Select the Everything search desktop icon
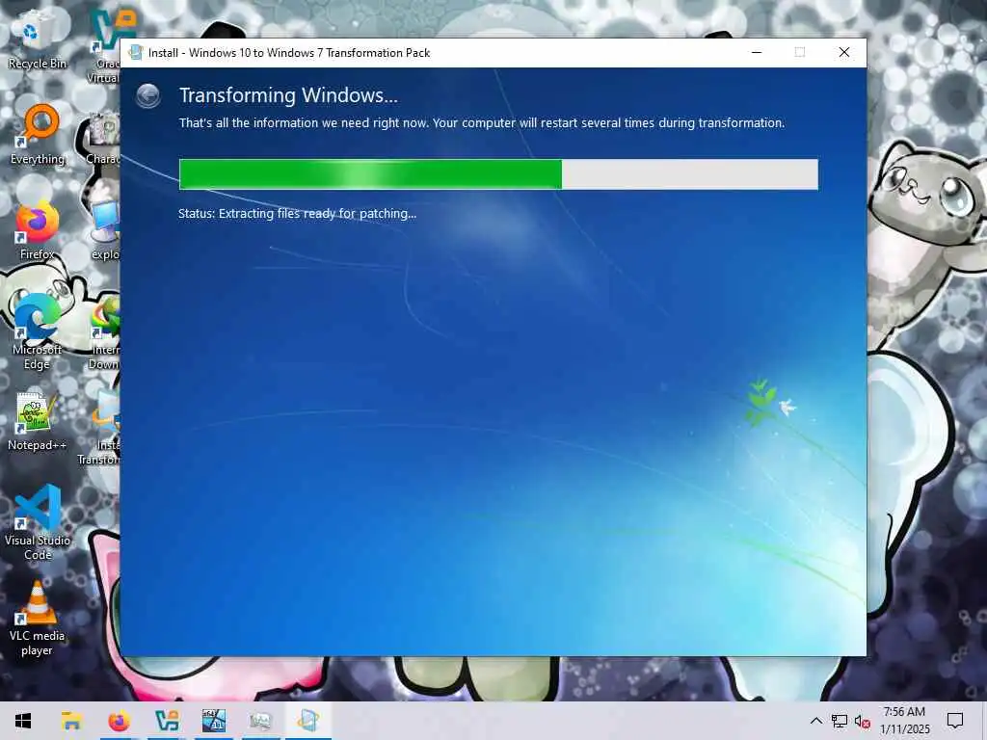The width and height of the screenshot is (987, 740). [38, 135]
